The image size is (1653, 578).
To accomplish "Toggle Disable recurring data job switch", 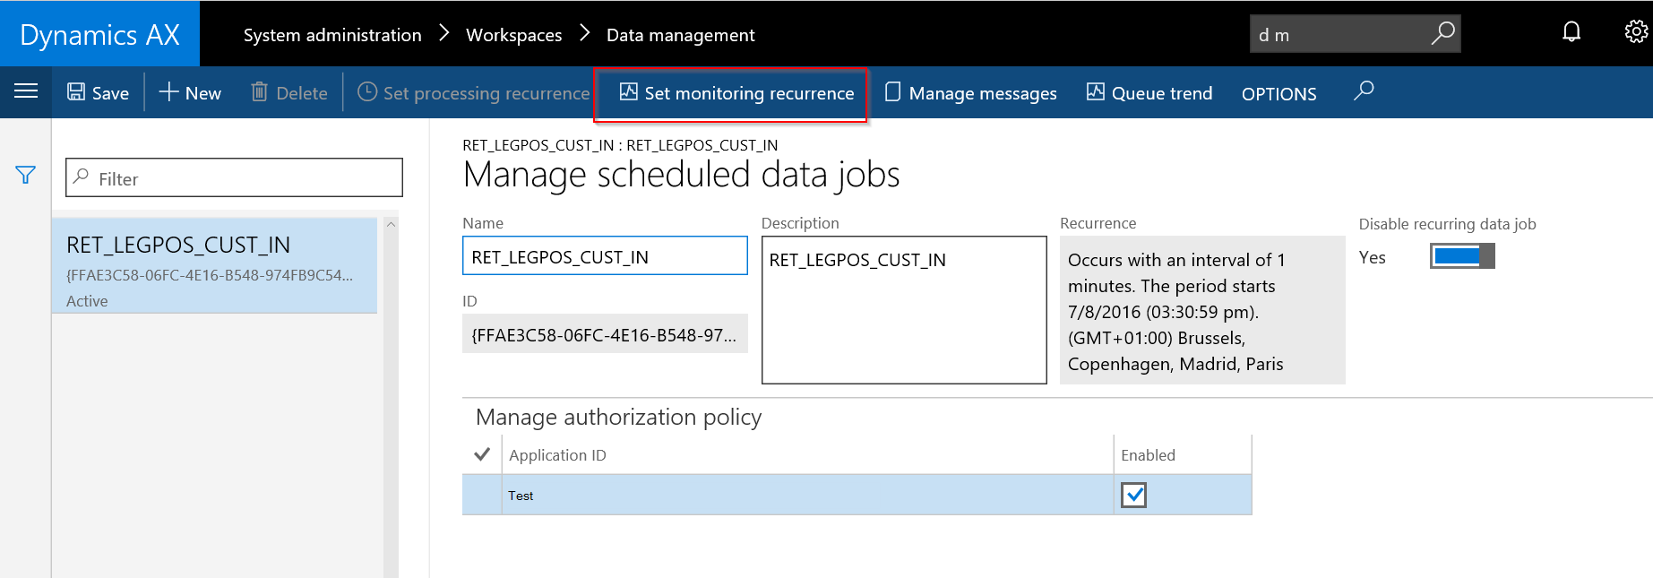I will 1462,256.
